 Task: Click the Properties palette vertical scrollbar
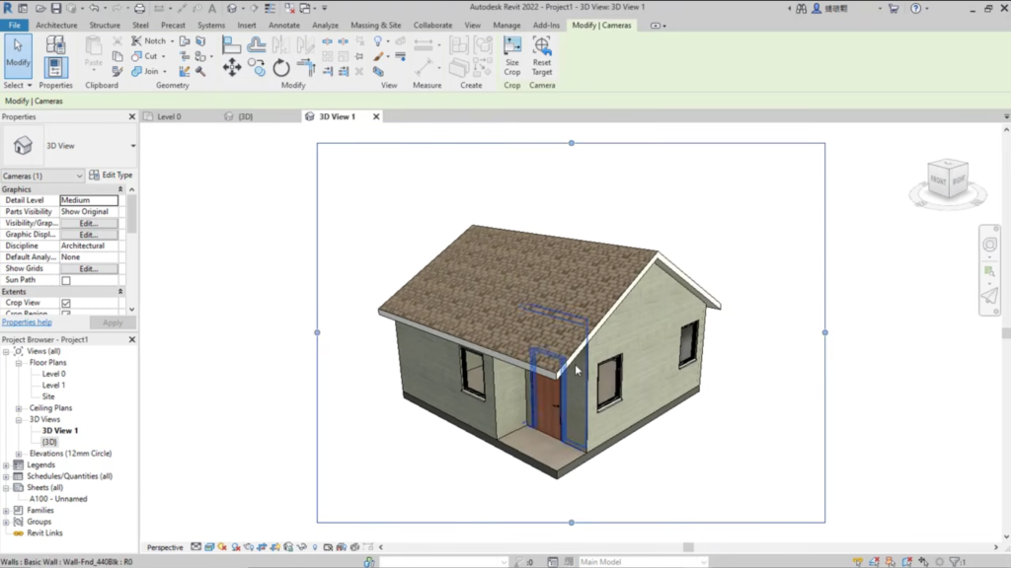click(x=131, y=214)
